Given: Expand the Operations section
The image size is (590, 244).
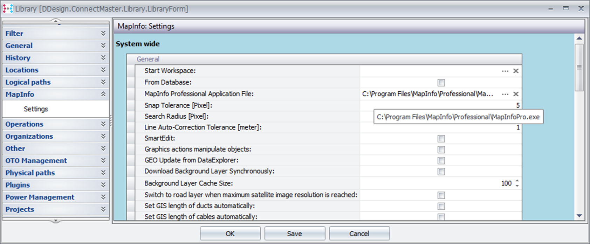Looking at the screenshot, I should point(56,124).
